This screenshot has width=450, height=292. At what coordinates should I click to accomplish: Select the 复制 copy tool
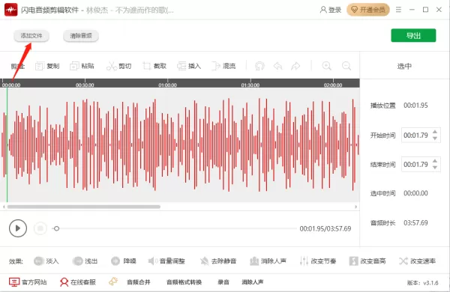(x=47, y=66)
